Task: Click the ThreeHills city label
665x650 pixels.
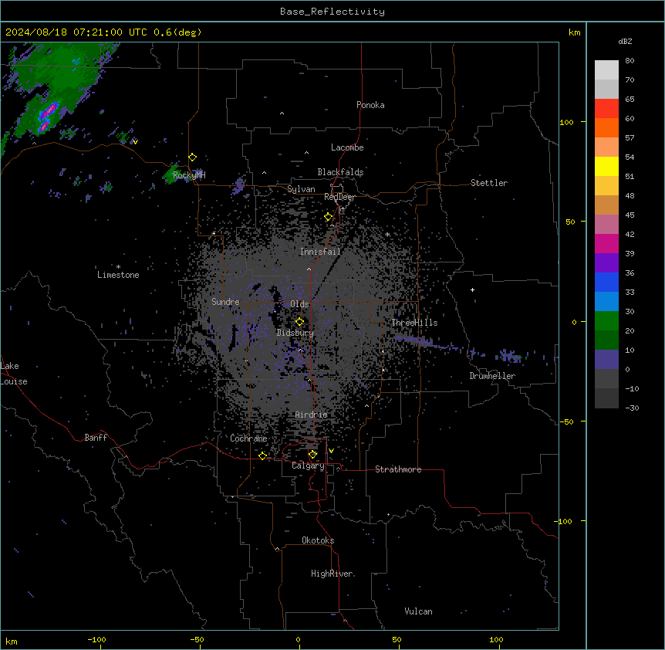Action: point(414,323)
